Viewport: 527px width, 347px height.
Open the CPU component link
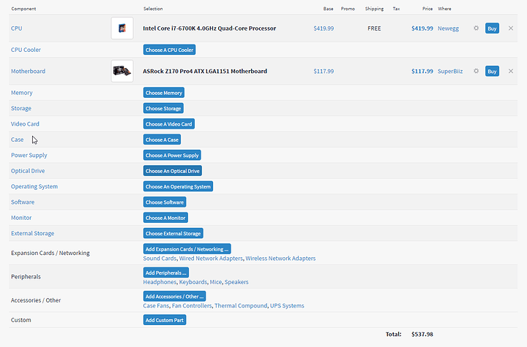click(x=16, y=28)
